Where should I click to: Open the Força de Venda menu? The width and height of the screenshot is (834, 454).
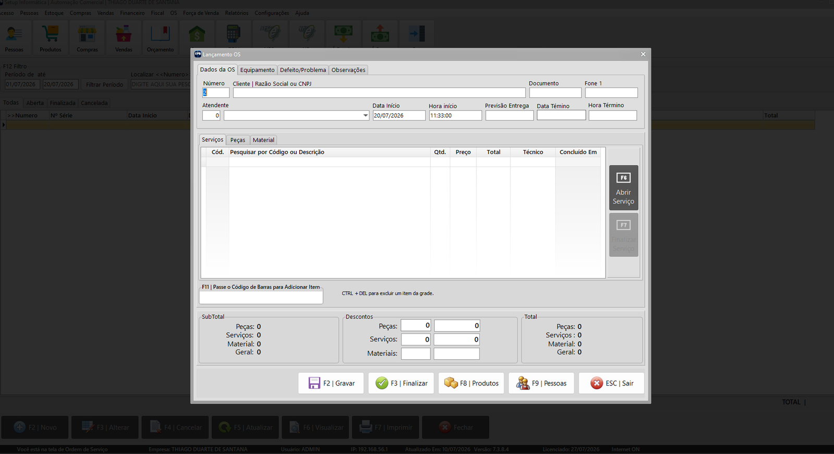201,13
